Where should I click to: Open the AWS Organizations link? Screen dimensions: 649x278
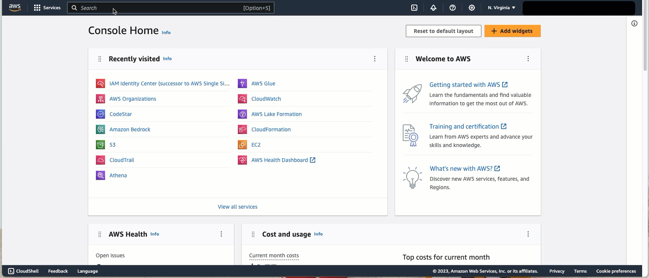pos(133,99)
